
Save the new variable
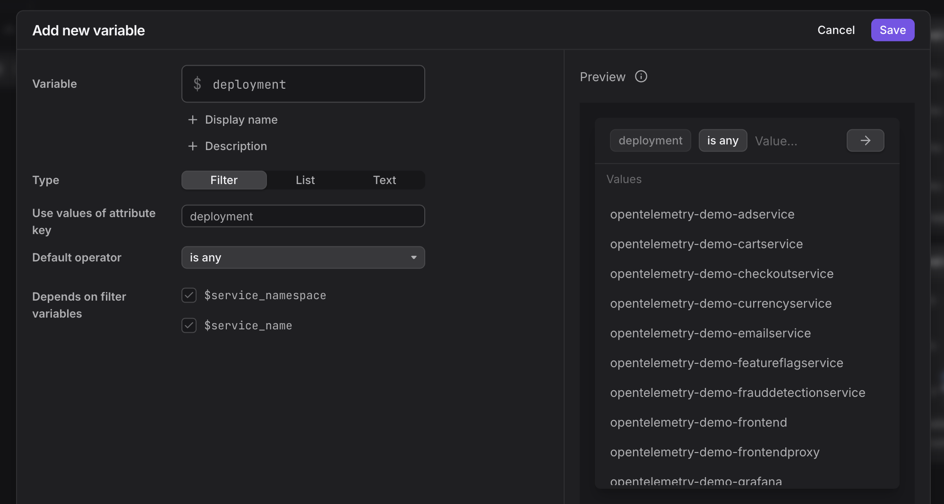click(x=893, y=30)
